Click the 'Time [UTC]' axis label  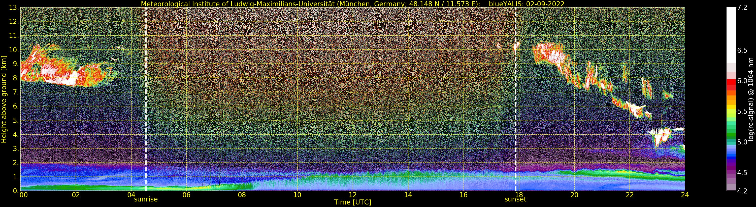point(352,202)
